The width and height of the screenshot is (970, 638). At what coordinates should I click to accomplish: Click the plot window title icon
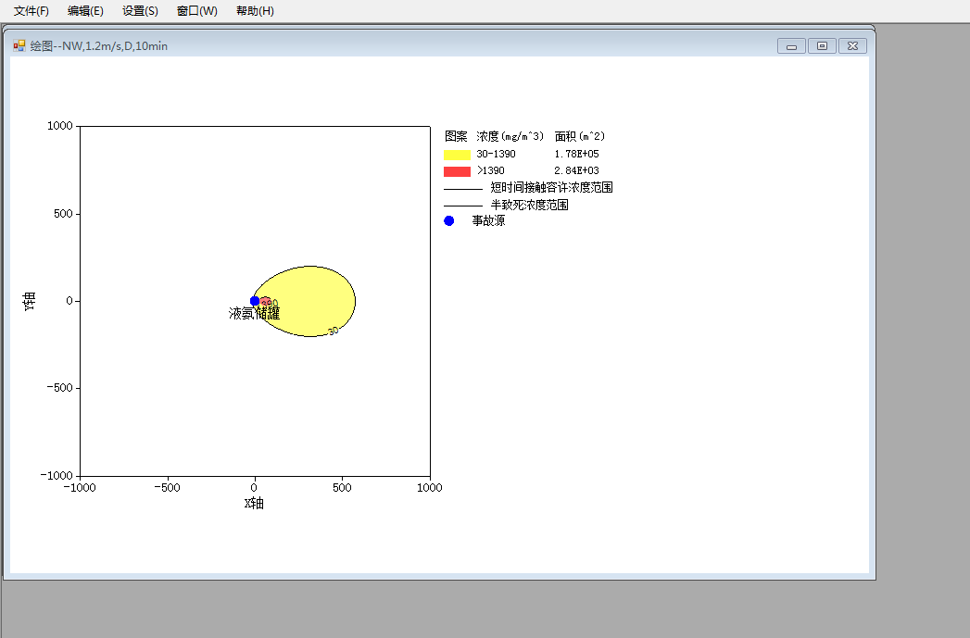(x=19, y=45)
